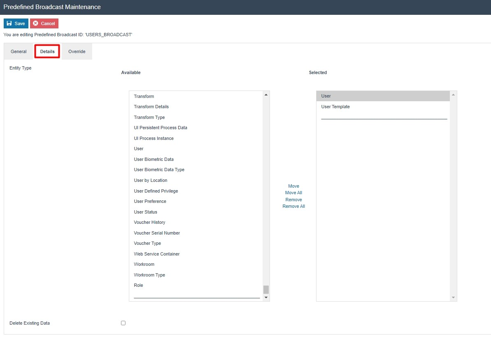Select User in the Selected list

click(x=326, y=96)
